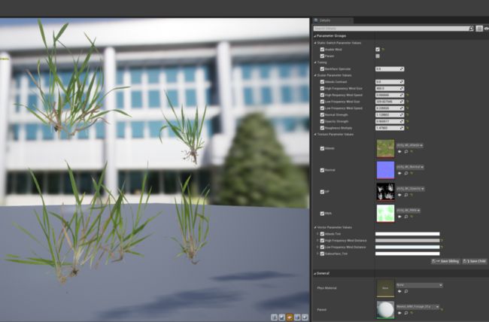Use selected asset for Normal texture
The height and width of the screenshot is (322, 489).
[399, 173]
